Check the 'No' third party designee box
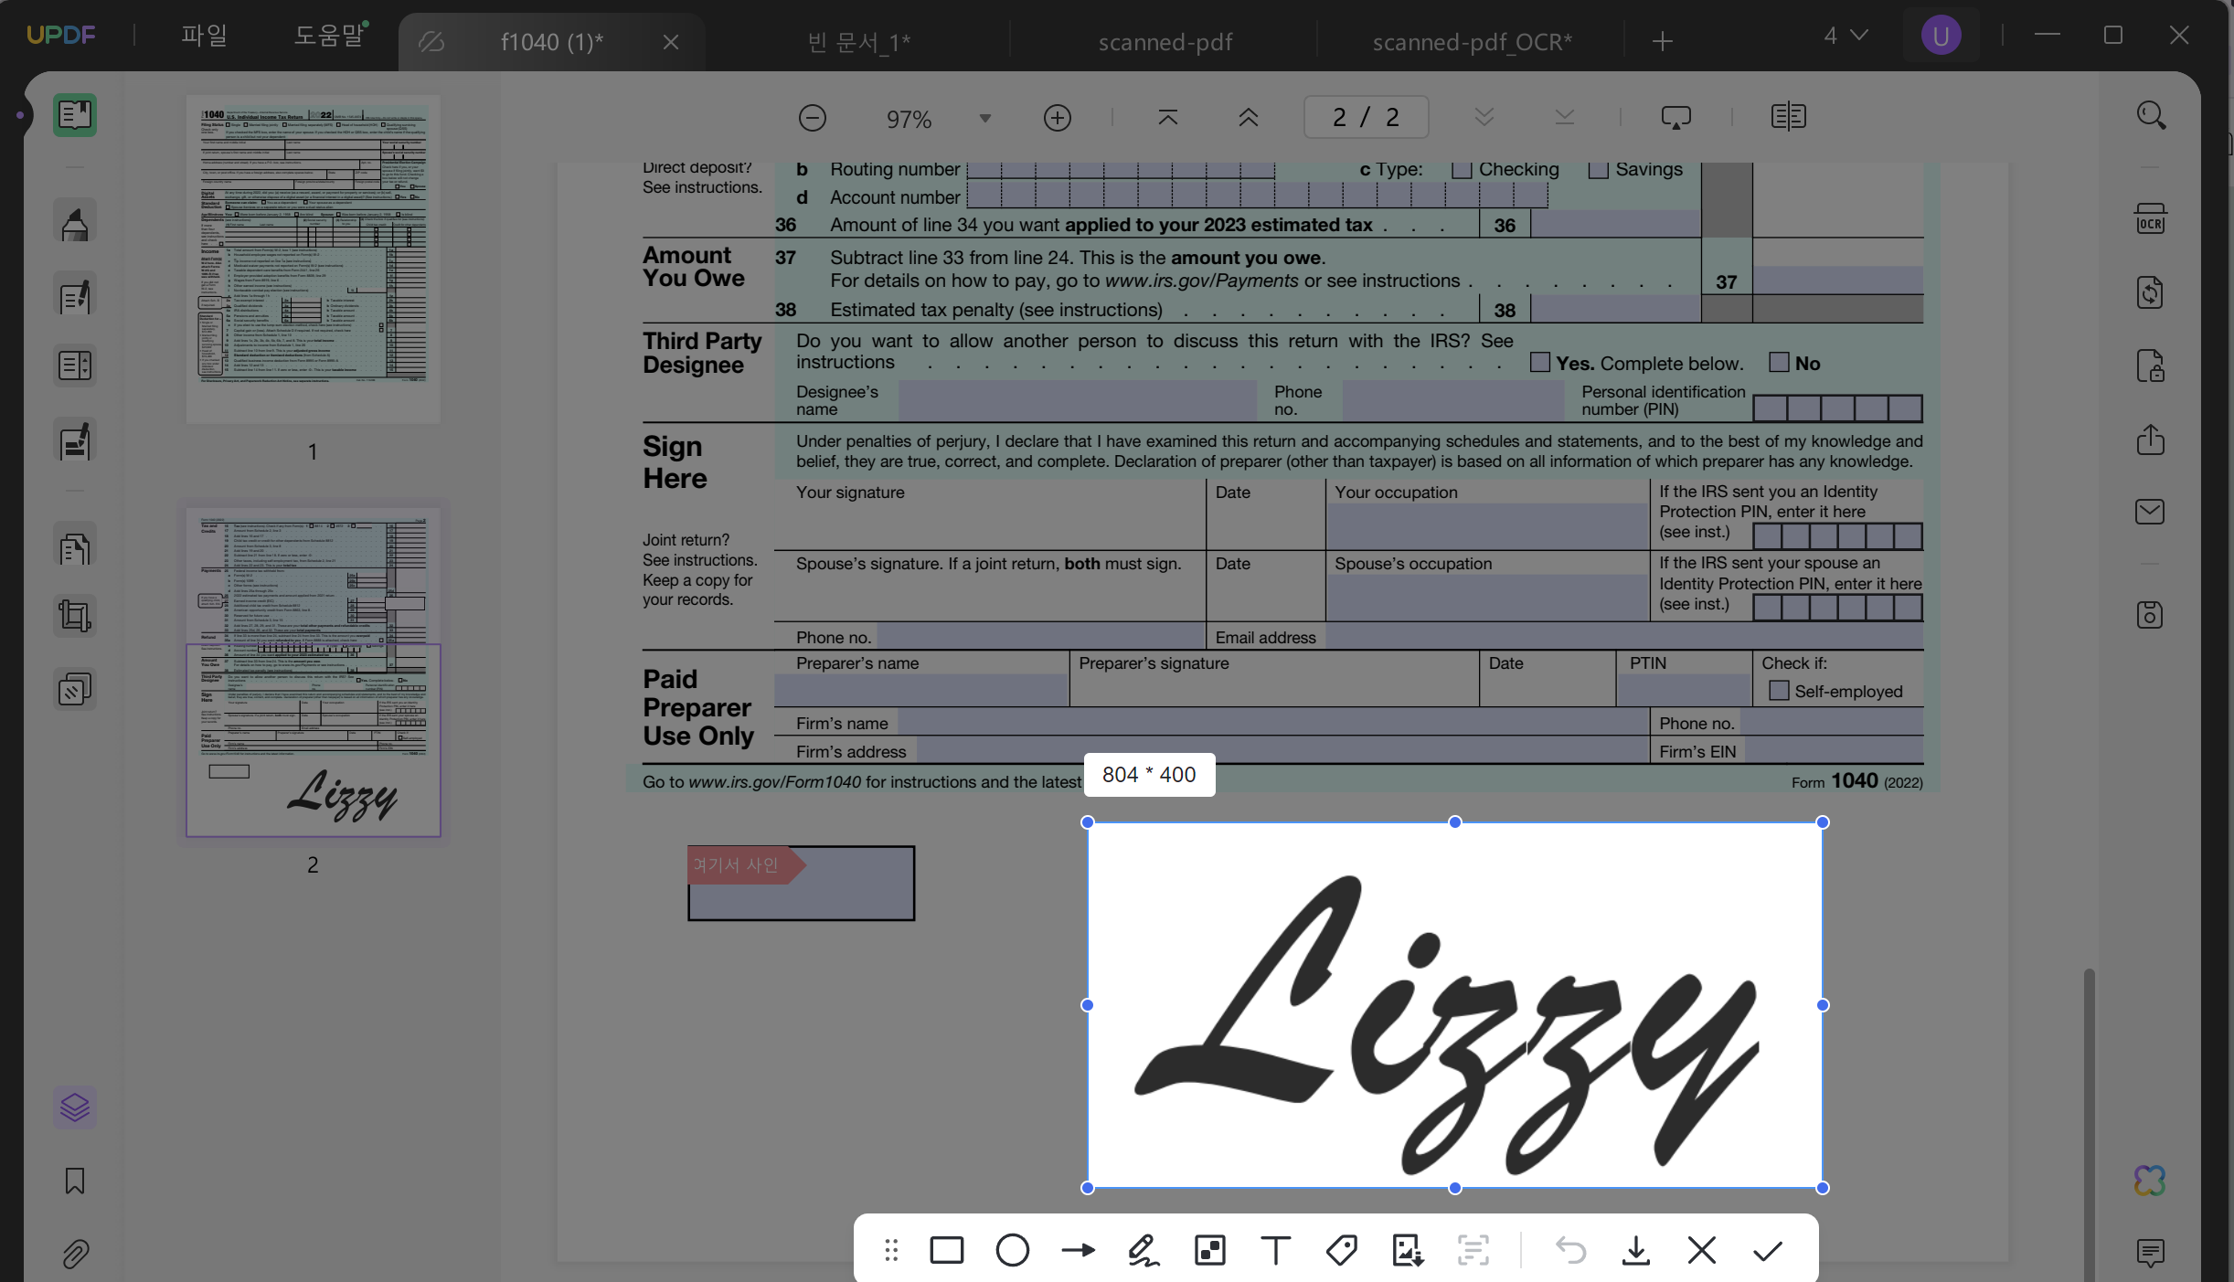 (x=1779, y=363)
